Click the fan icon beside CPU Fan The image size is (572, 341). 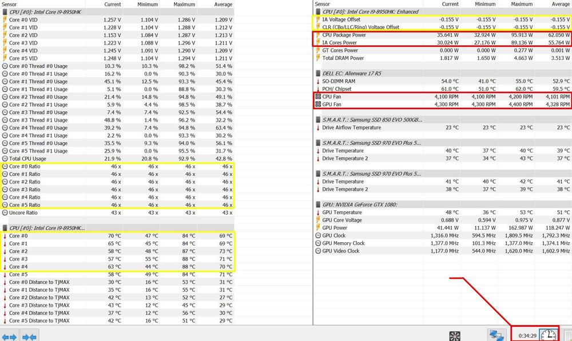317,97
